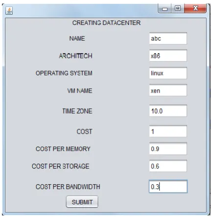Close the datacenter window
Viewport: 211px width, 217px height.
coord(195,8)
